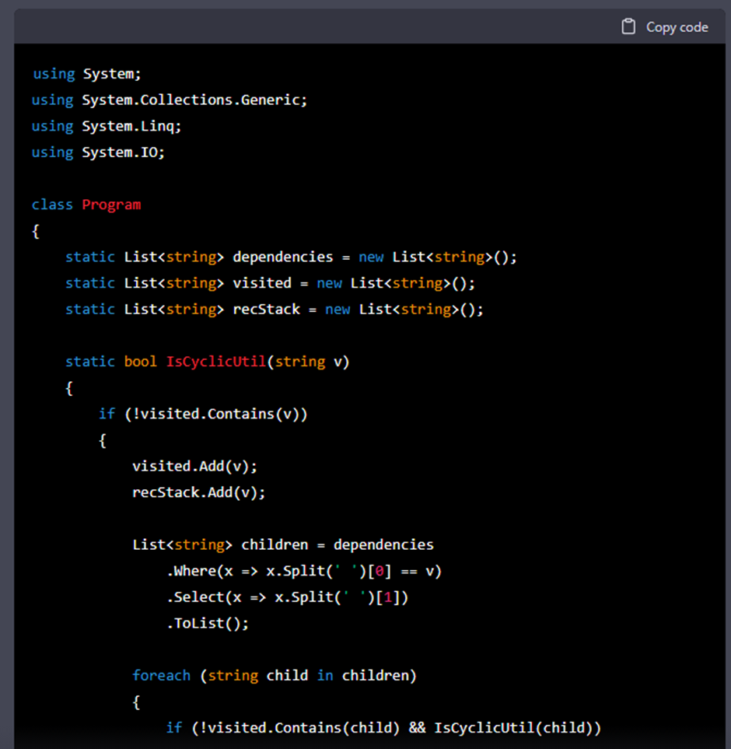Click the 'using System.IO;' line
Viewport: 731px width, 749px height.
pos(98,152)
